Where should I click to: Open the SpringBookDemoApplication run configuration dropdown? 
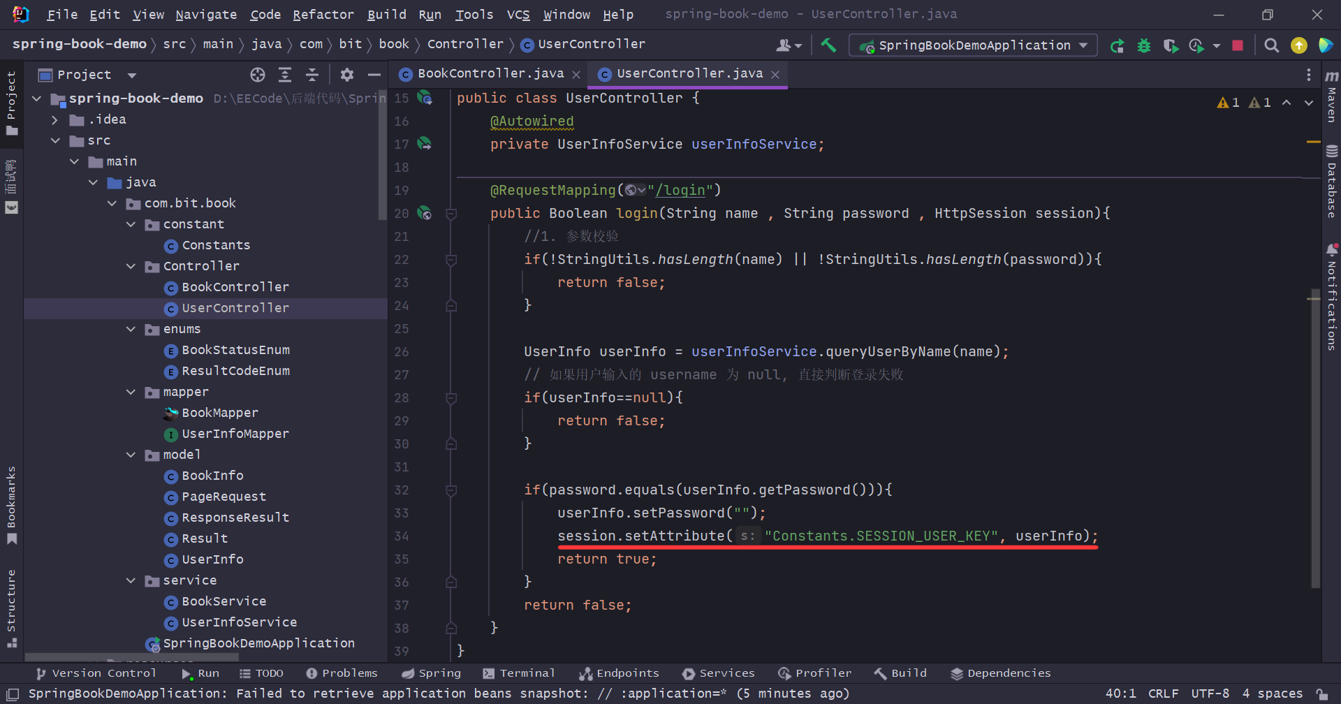coord(974,45)
